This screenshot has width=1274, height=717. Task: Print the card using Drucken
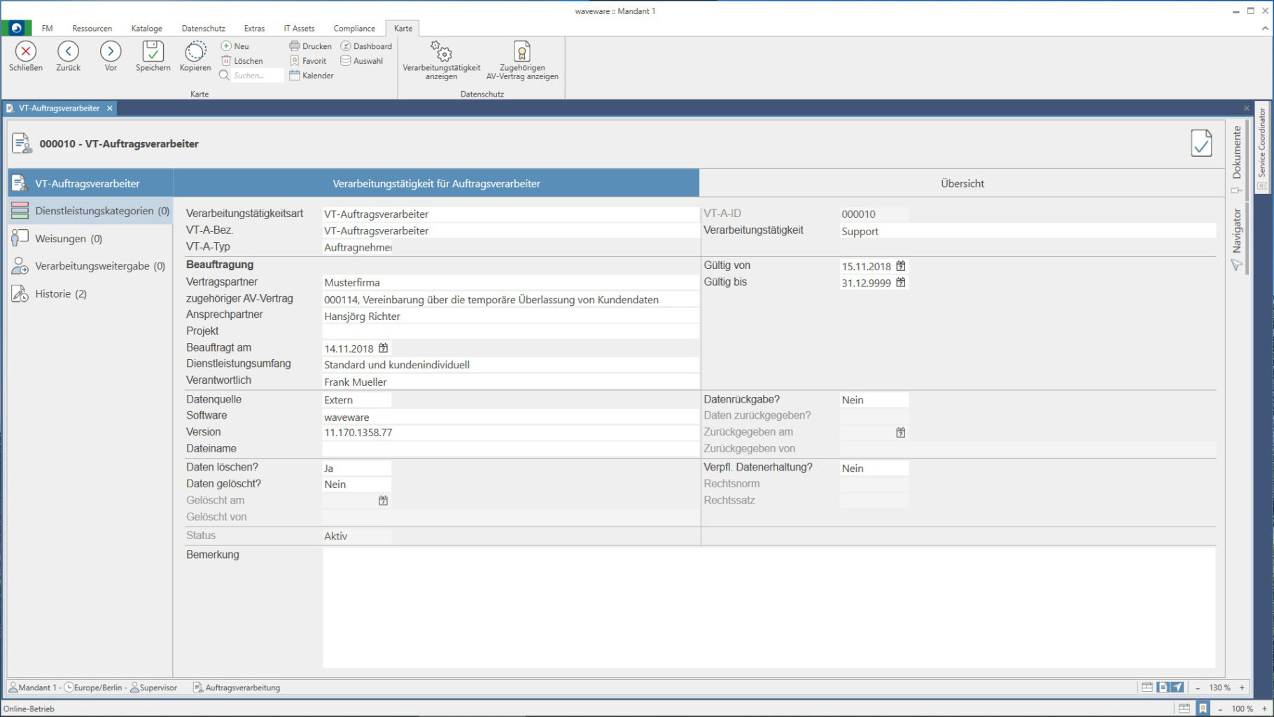tap(310, 46)
